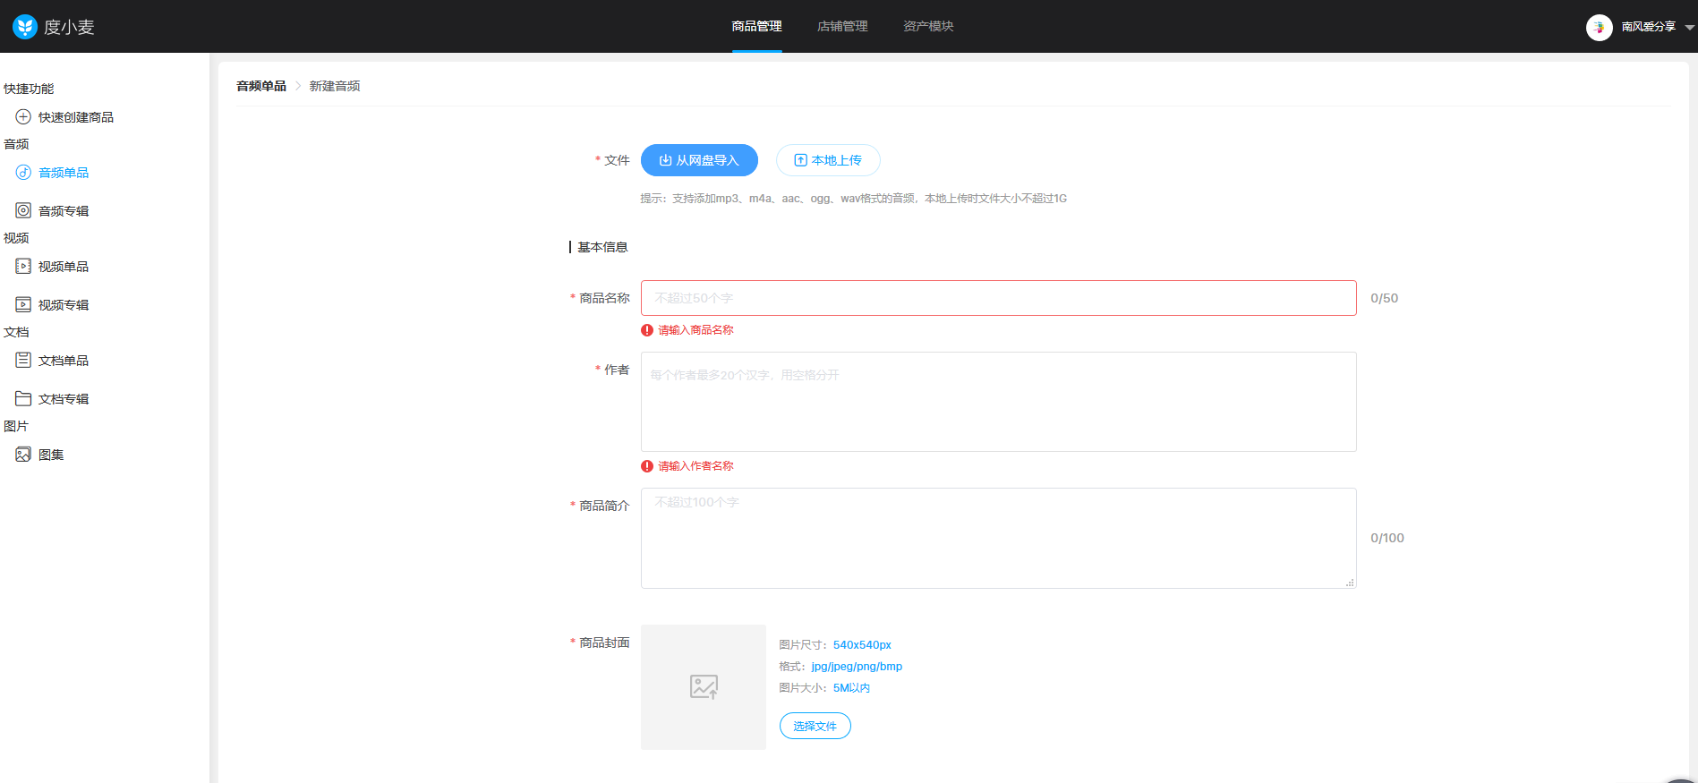Switch to the 店铺管理 tab
This screenshot has width=1698, height=783.
click(x=842, y=27)
